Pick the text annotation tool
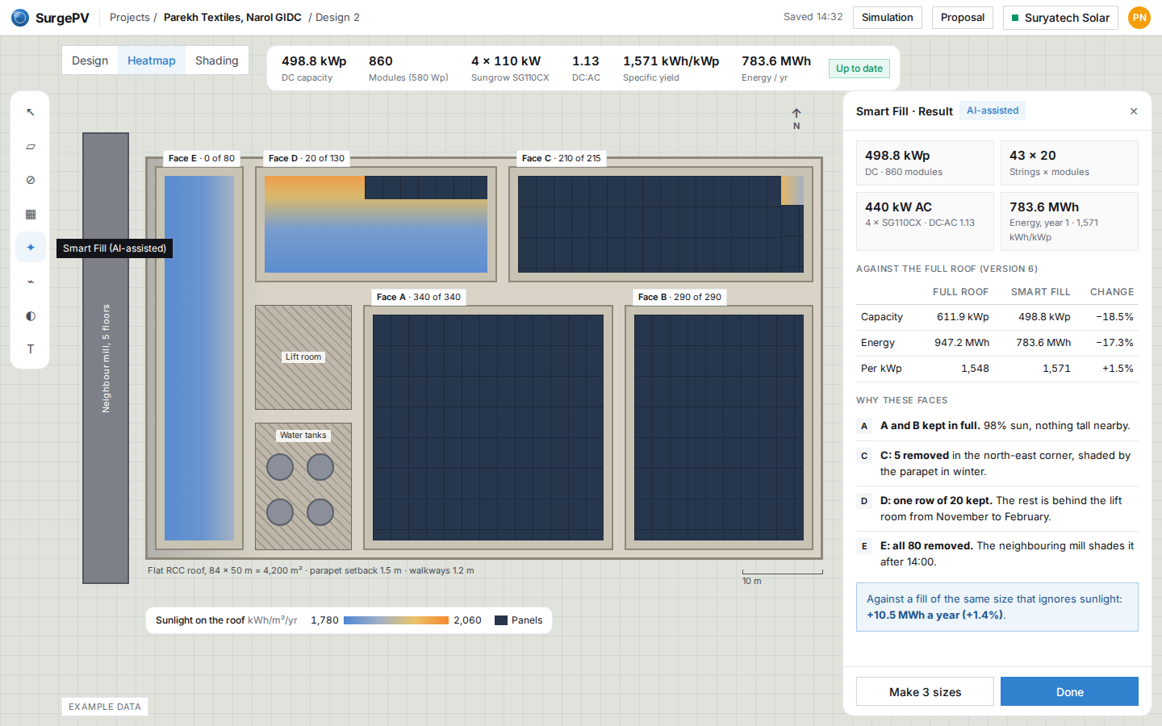This screenshot has width=1162, height=726. tap(31, 349)
